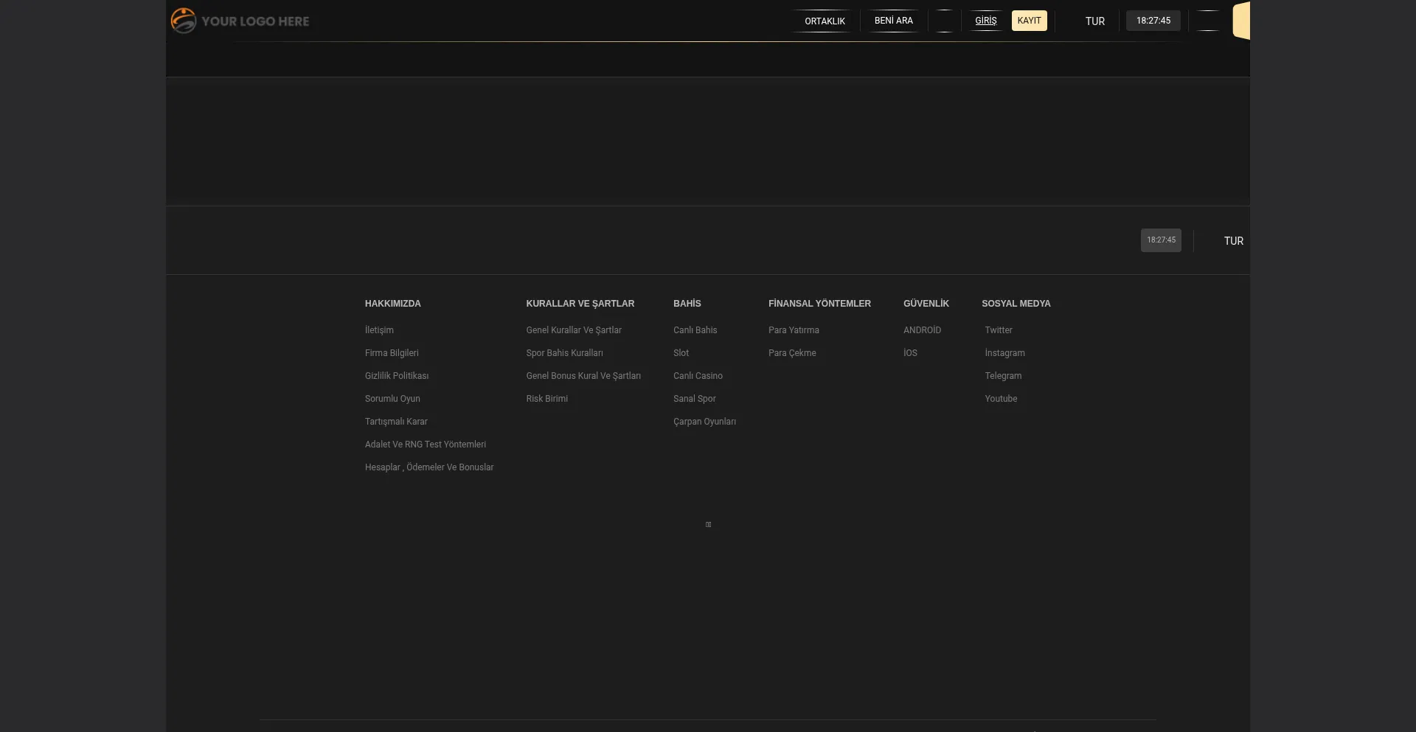Open the Para Yatırma link
The height and width of the screenshot is (732, 1416).
tap(794, 330)
